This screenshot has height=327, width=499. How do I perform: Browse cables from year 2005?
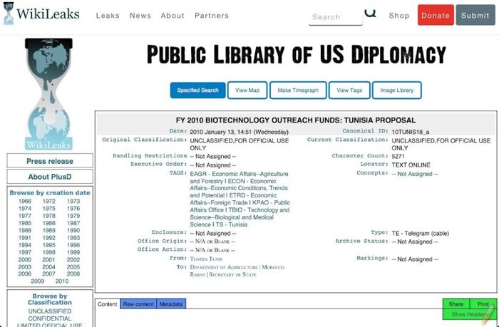pos(73,267)
